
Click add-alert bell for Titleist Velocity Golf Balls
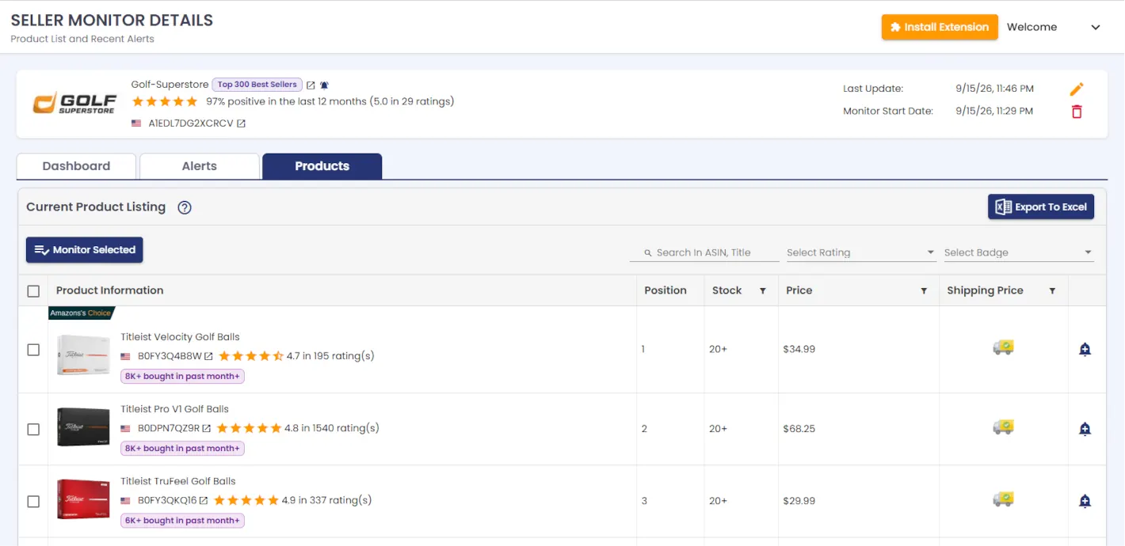pos(1085,349)
